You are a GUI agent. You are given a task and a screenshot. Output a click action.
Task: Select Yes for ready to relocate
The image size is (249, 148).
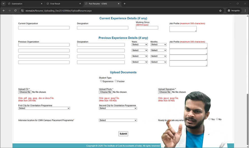tap(210, 119)
